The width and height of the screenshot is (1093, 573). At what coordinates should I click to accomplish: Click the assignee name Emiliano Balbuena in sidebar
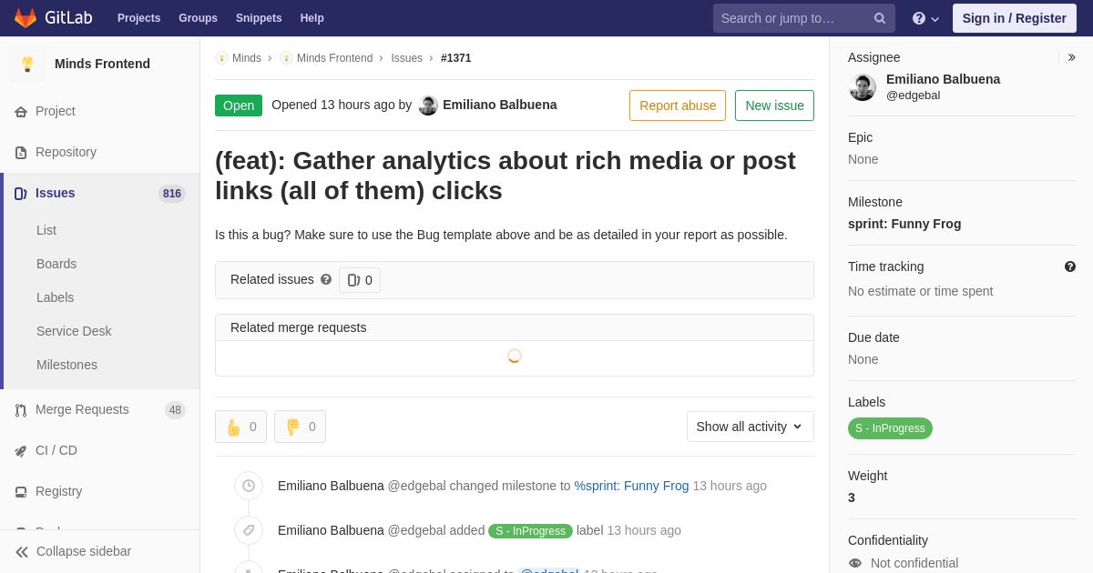pyautogui.click(x=943, y=79)
